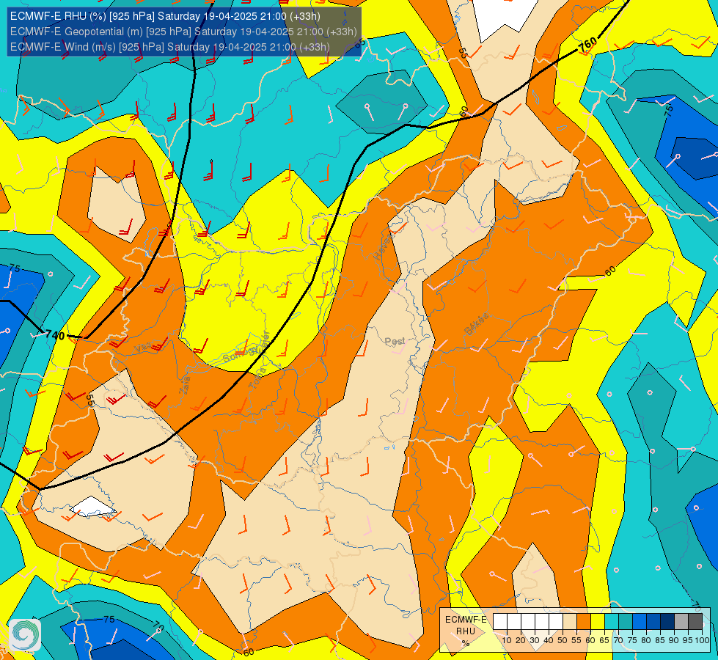Click the Tolna county label on map
Viewport: 718px width, 660px height.
pos(257,378)
